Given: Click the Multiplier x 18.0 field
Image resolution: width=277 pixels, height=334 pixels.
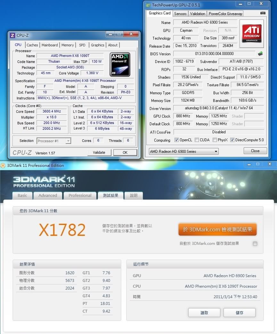Looking at the screenshot, I should pos(52,117).
